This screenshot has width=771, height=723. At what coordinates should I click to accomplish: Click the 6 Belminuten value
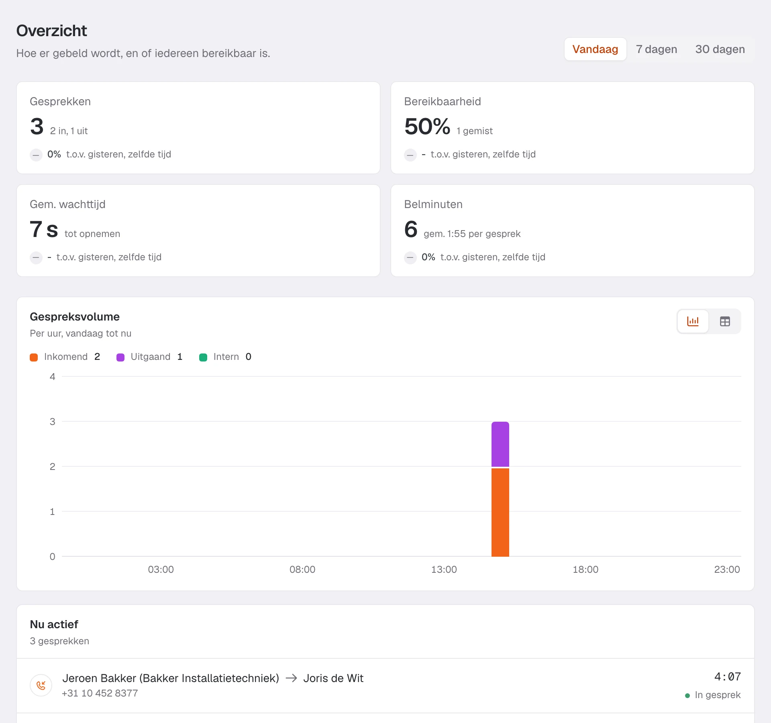tap(411, 229)
